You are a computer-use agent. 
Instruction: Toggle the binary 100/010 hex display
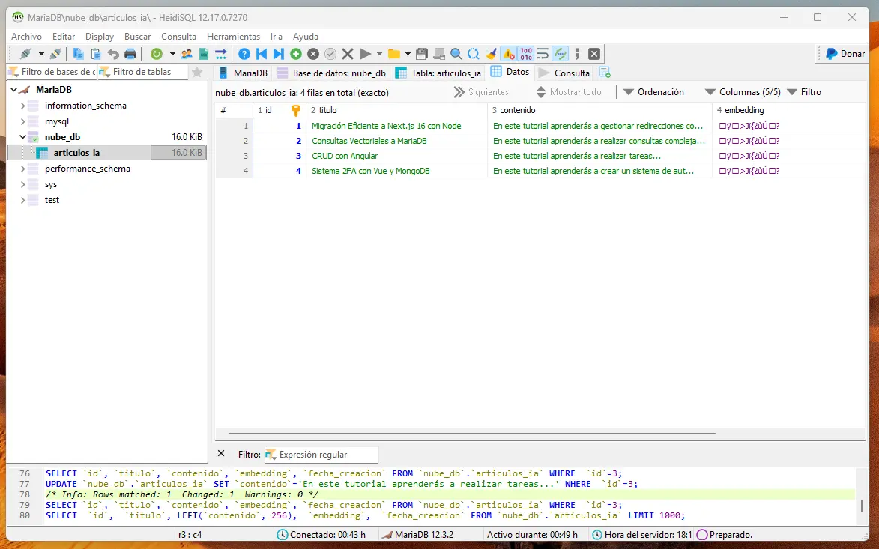tap(526, 54)
